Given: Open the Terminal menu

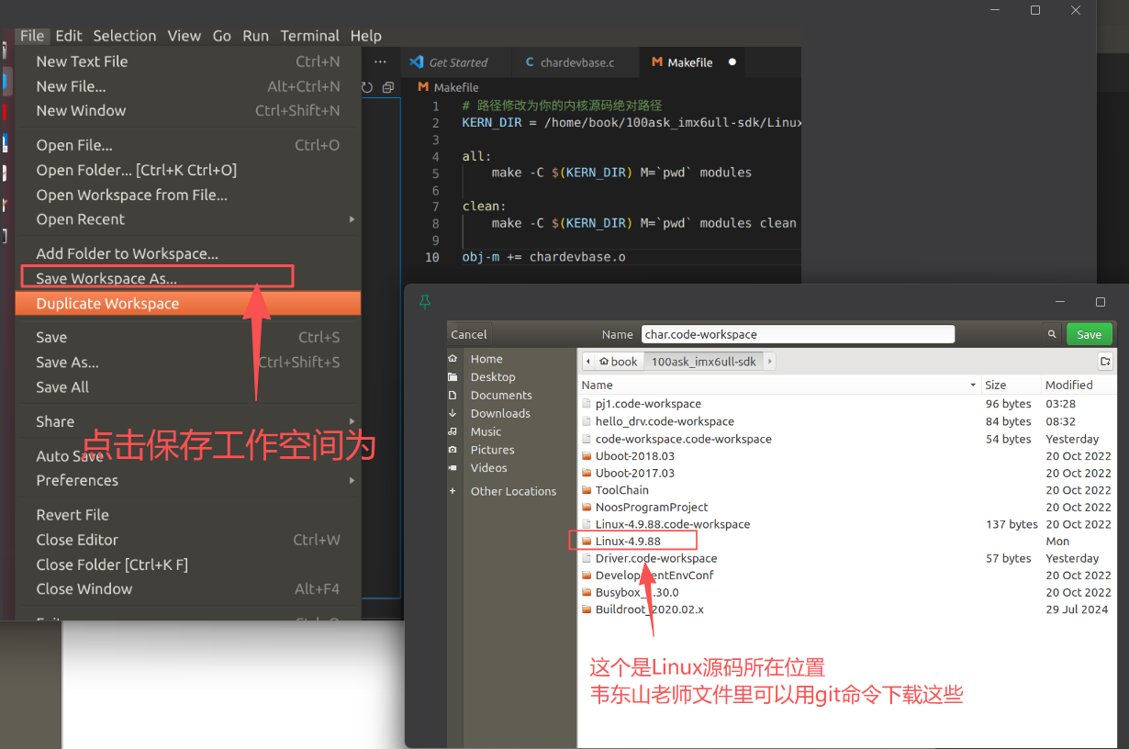Looking at the screenshot, I should click(x=310, y=36).
